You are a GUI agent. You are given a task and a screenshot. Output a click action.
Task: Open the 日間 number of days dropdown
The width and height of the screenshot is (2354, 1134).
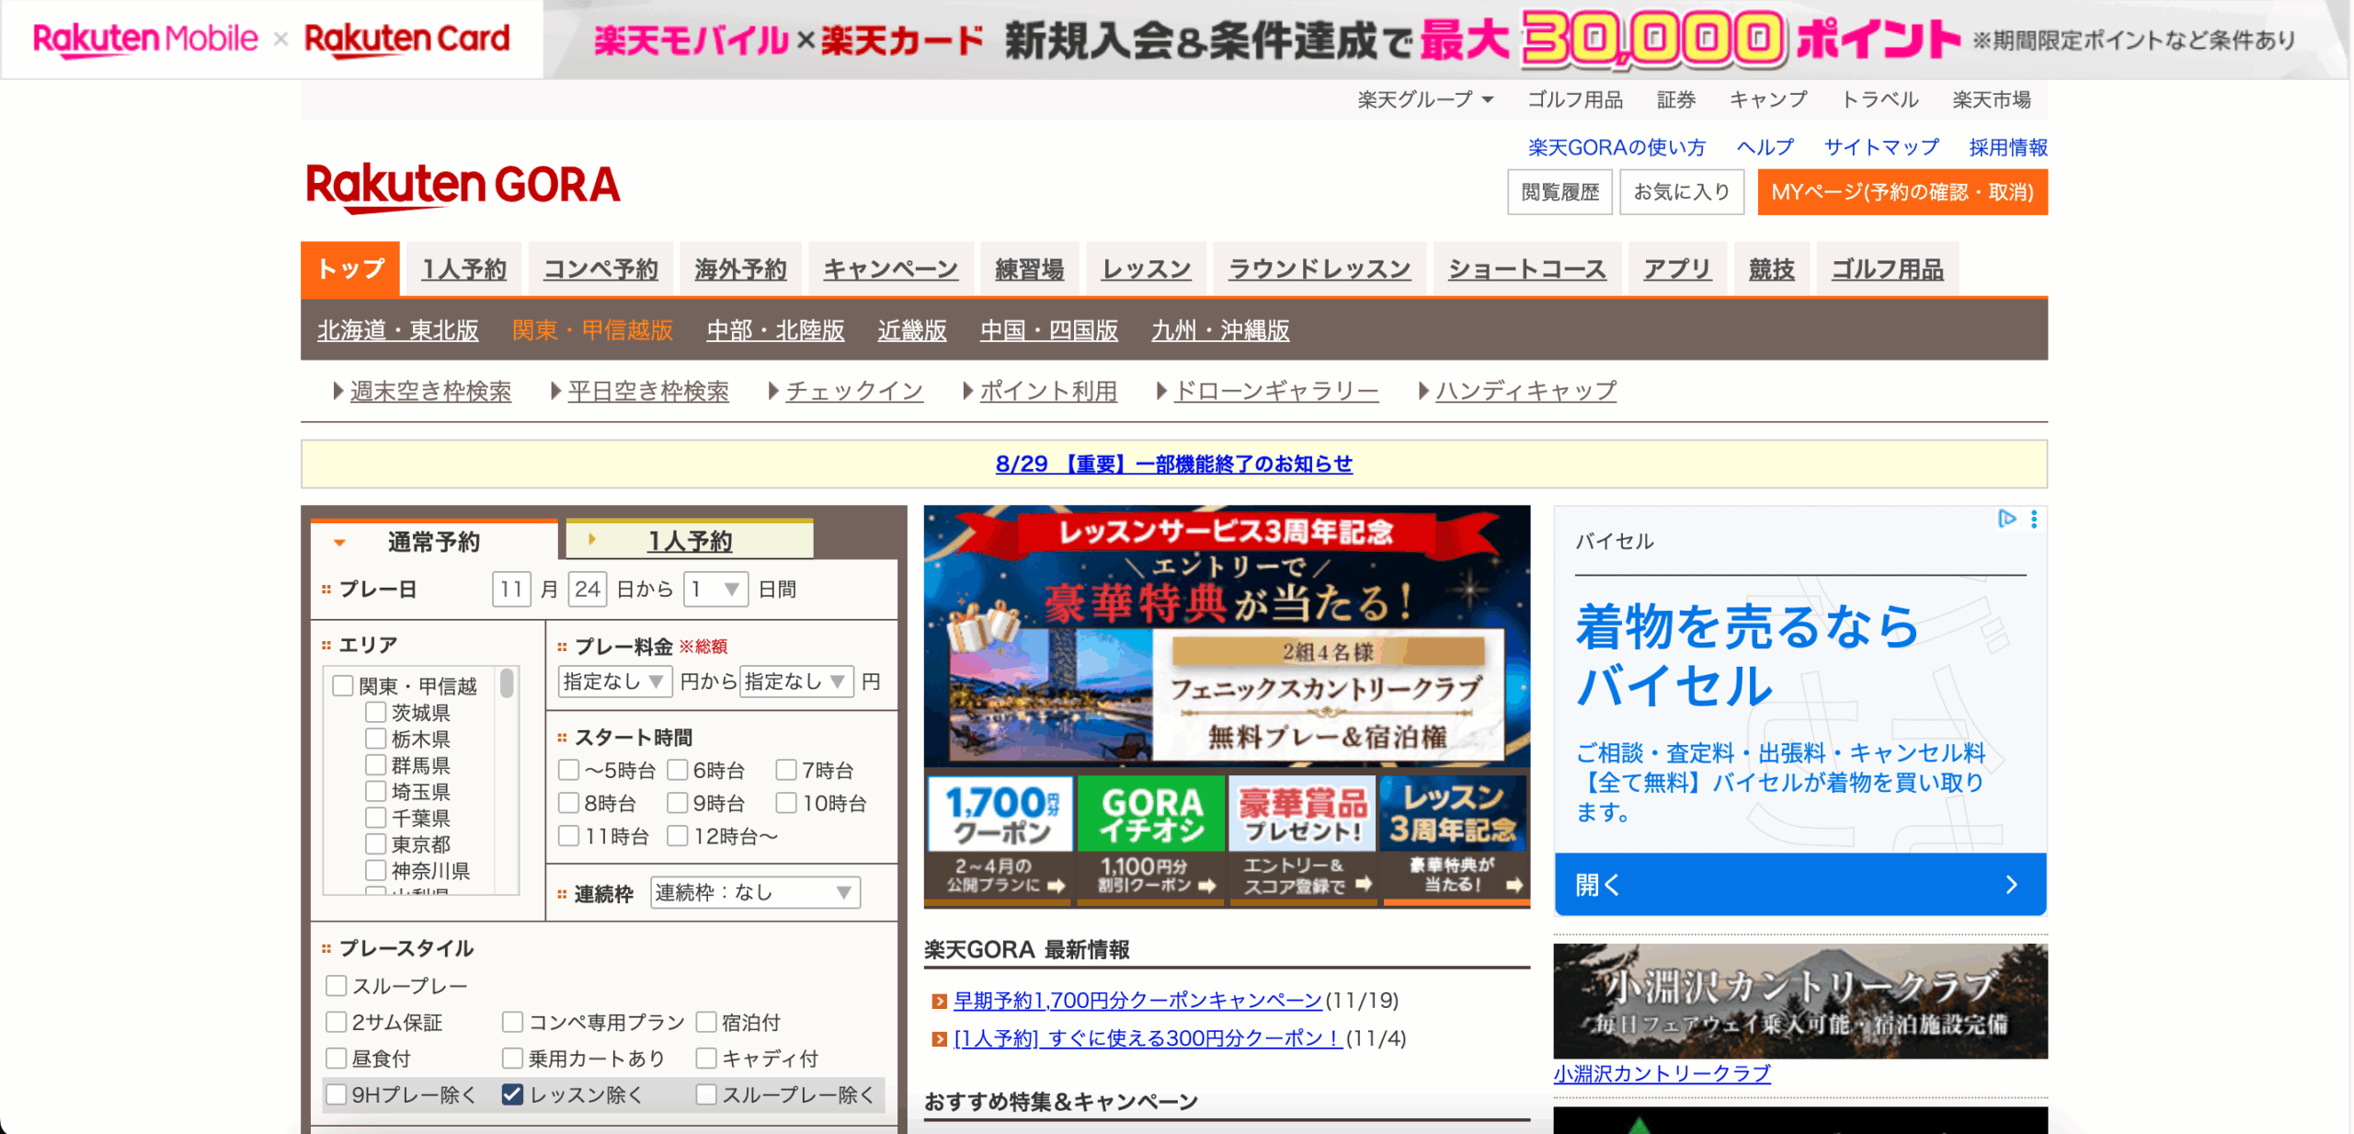715,589
